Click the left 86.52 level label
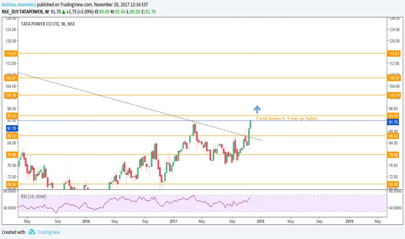The height and width of the screenshot is (239, 405). pos(12,136)
